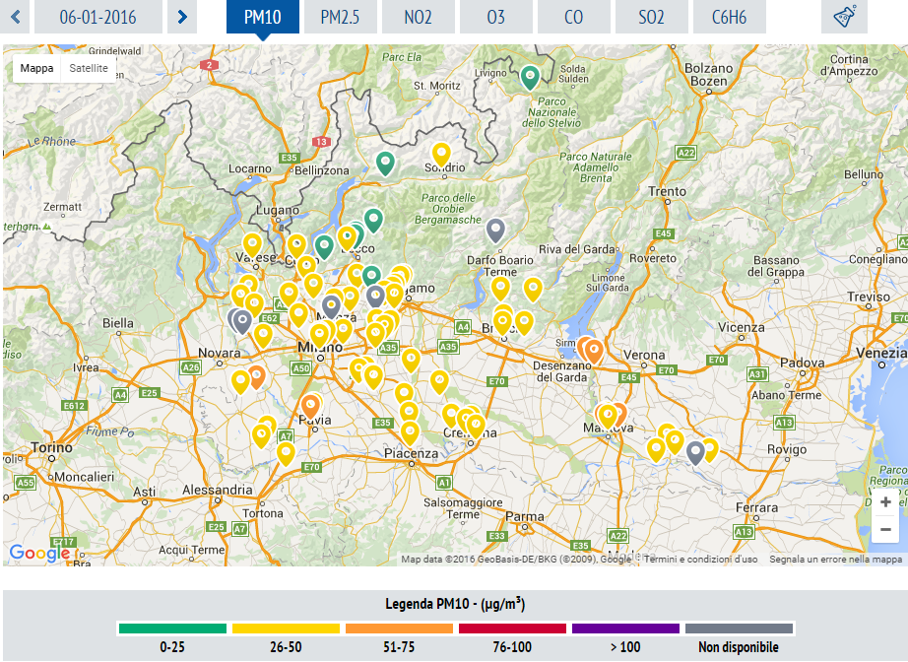
Task: Open the 06-01-2016 date selector
Action: [x=97, y=17]
